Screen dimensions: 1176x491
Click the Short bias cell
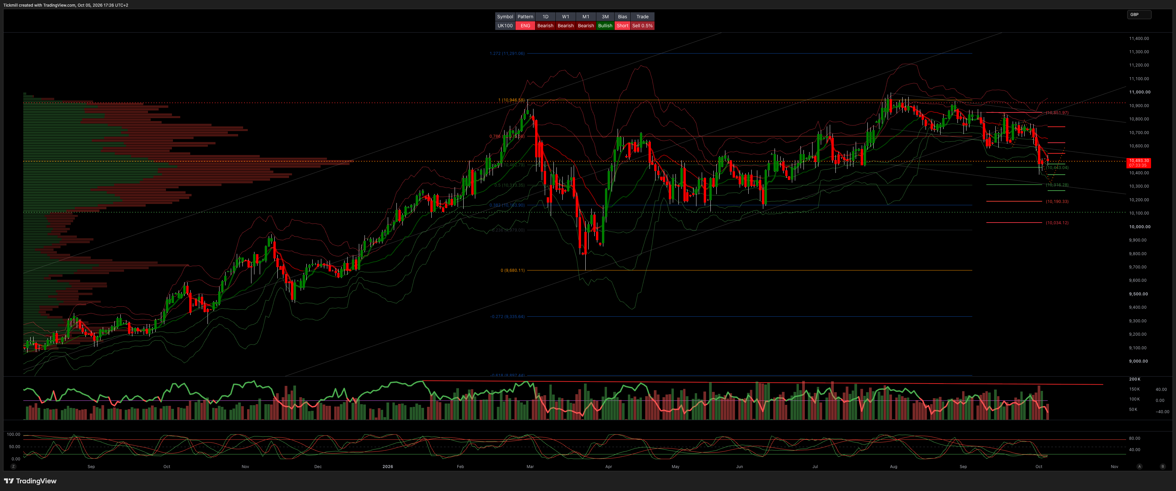coord(622,26)
